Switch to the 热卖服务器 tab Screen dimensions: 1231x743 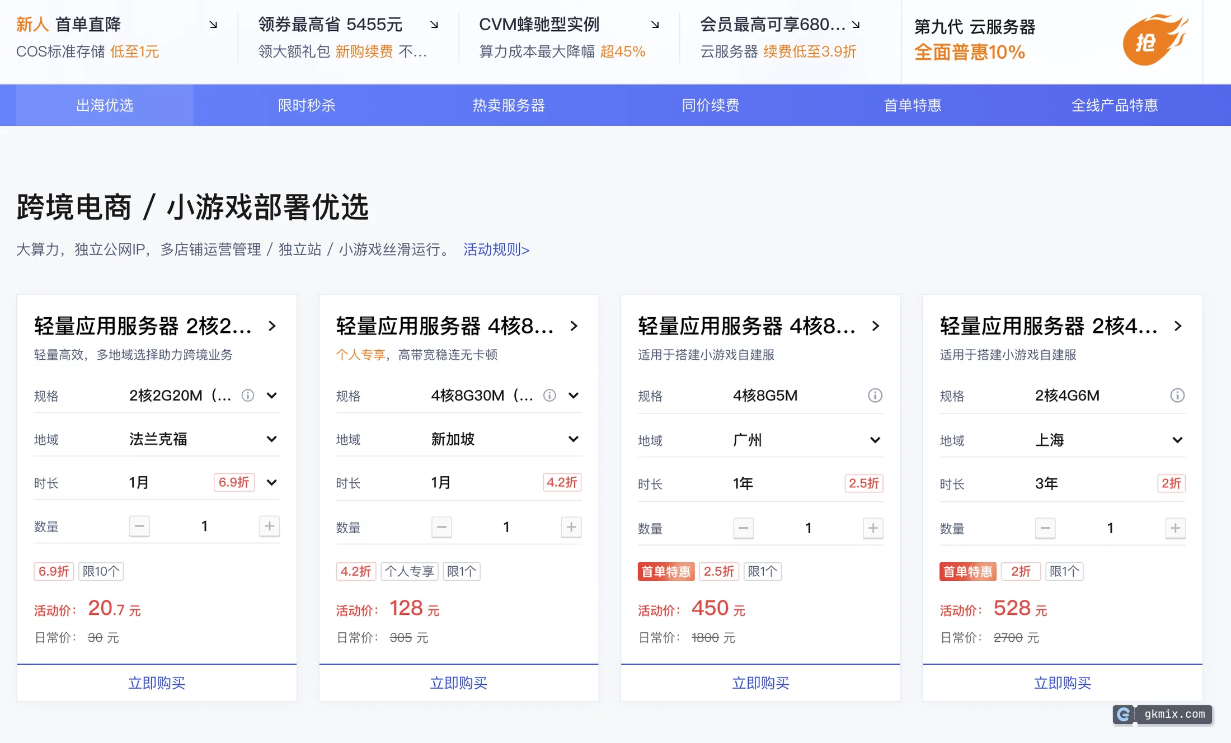click(x=509, y=105)
